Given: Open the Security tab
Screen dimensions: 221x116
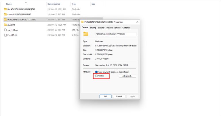Looking at the screenshot, I should pos(101,28).
